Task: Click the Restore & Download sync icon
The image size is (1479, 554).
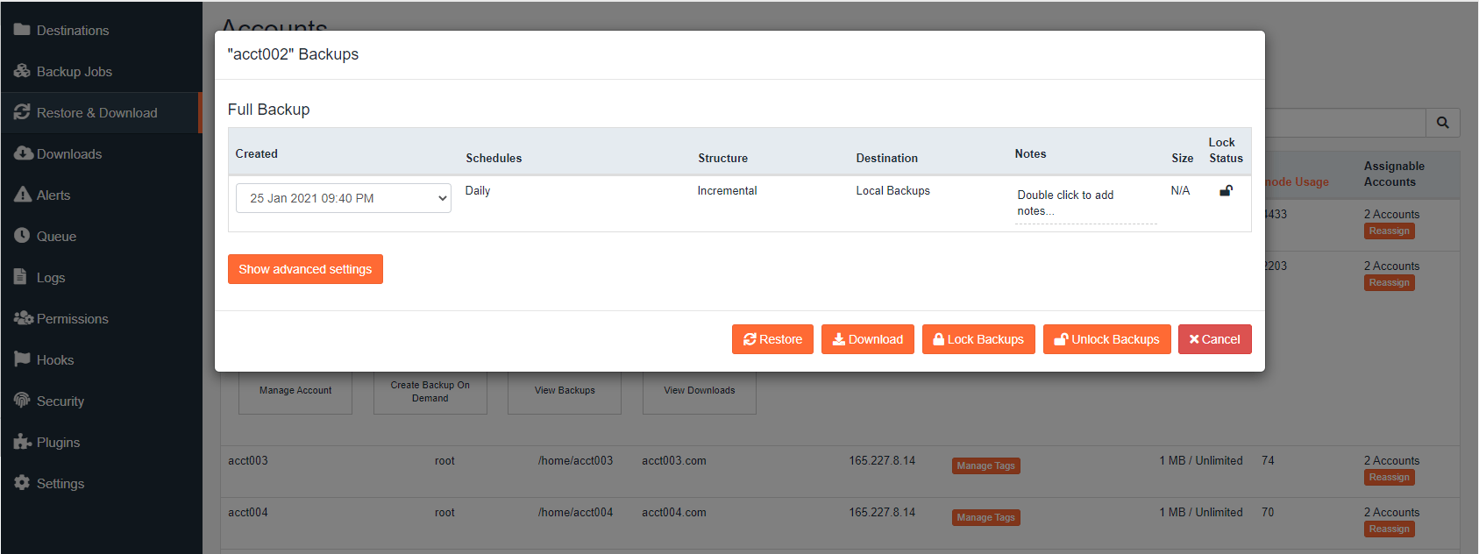Action: pyautogui.click(x=22, y=112)
